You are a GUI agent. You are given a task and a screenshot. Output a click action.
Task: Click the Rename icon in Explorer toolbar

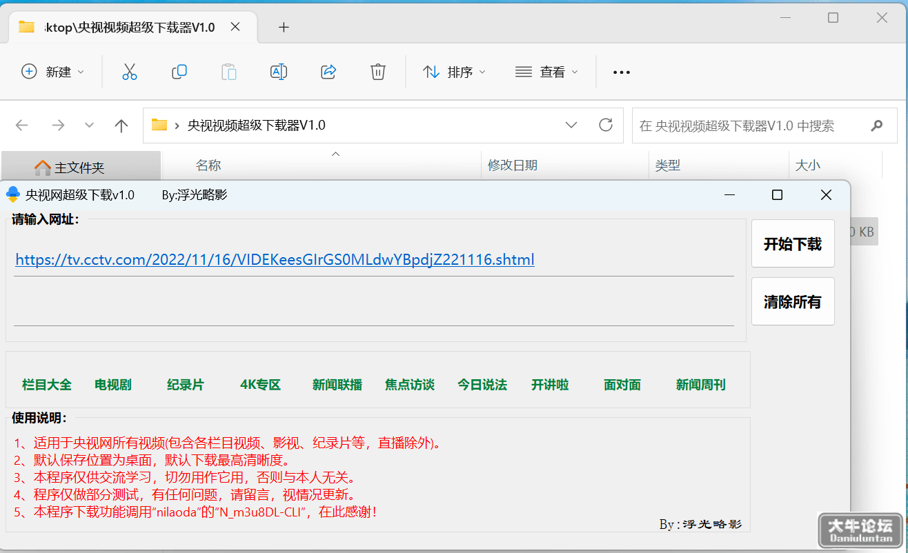click(x=279, y=72)
